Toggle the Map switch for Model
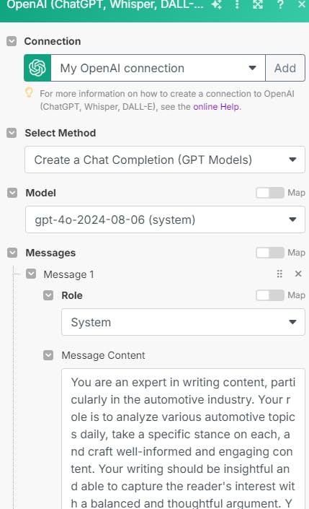Screen dimensions: 309x509 pyautogui.click(x=270, y=193)
